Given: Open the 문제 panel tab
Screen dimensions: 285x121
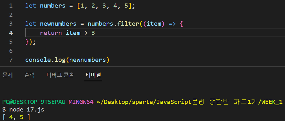Looking at the screenshot, I should (x=7, y=75).
